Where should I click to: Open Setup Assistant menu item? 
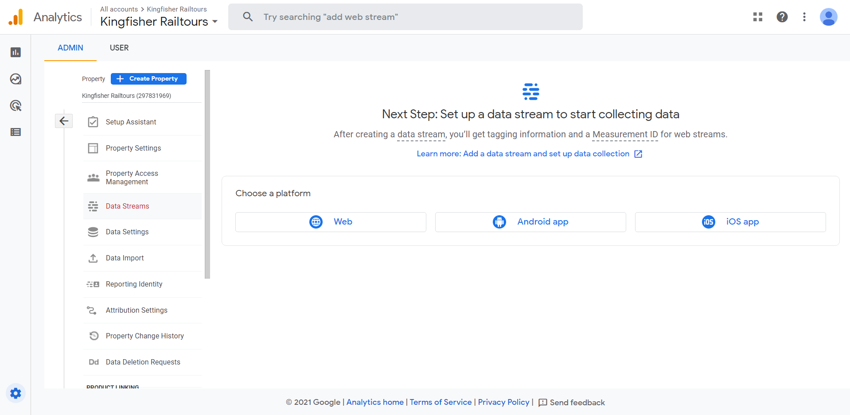[x=142, y=122]
